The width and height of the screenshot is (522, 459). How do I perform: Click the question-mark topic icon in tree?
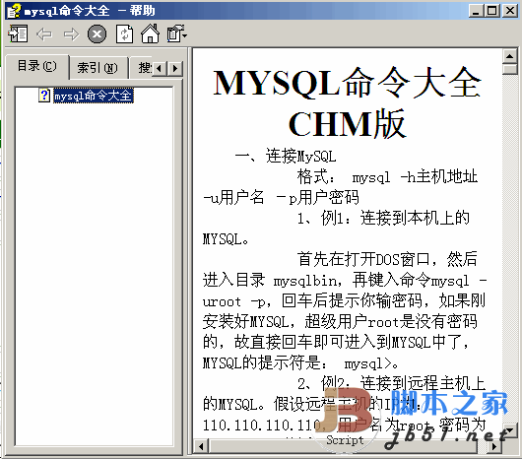[x=44, y=96]
